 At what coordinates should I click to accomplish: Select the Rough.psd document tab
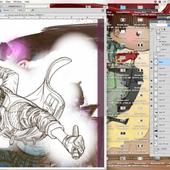26,15
